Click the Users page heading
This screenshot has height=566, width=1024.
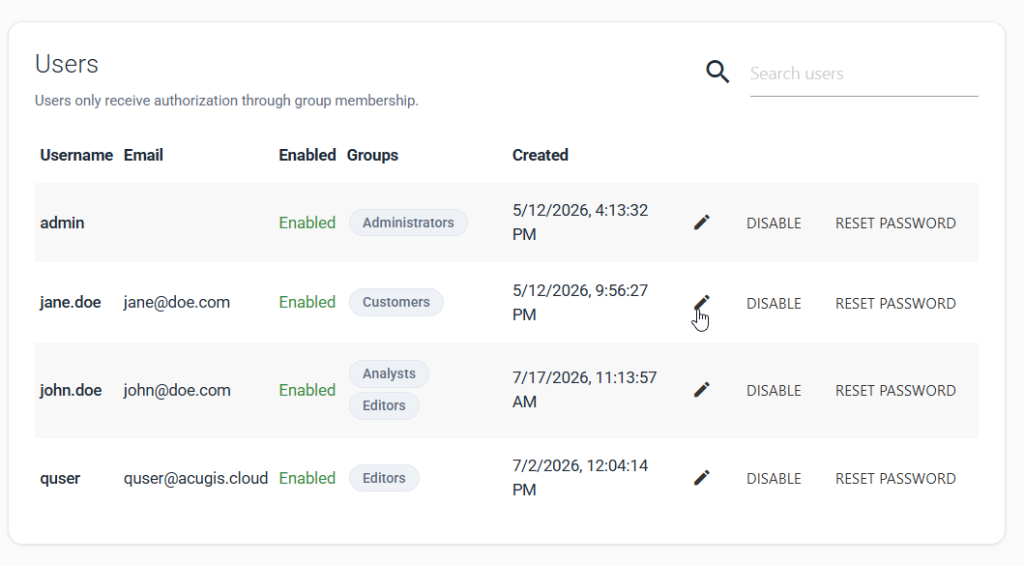(67, 64)
